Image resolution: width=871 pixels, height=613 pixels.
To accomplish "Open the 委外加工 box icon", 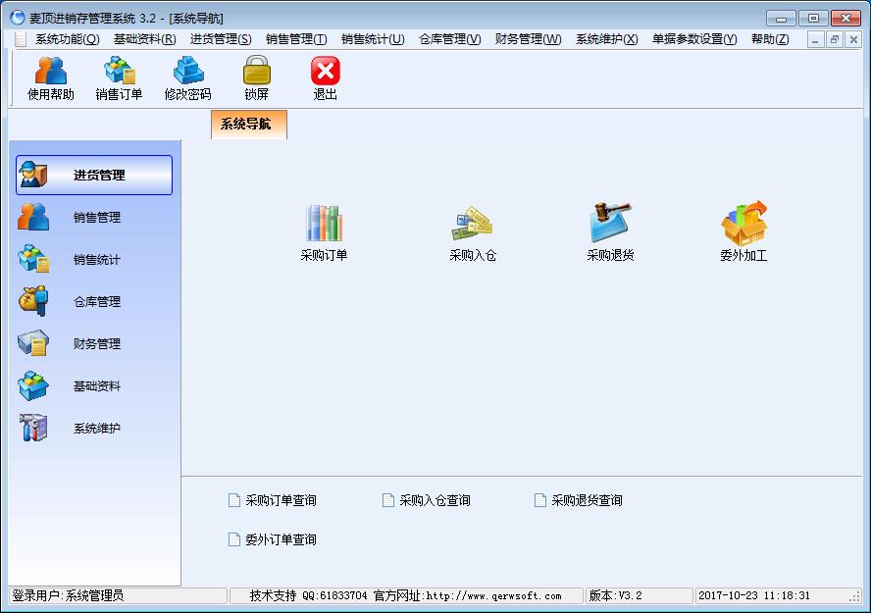I will [743, 232].
